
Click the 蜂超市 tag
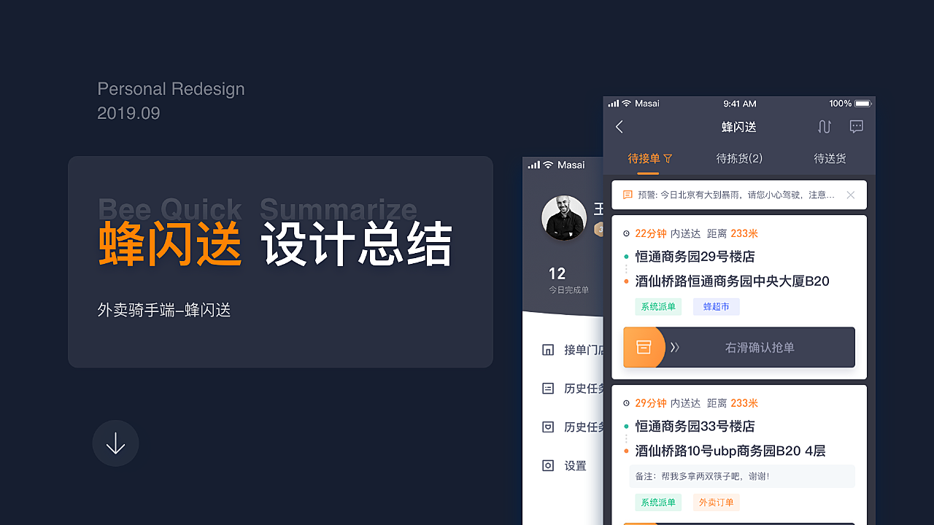pos(716,307)
